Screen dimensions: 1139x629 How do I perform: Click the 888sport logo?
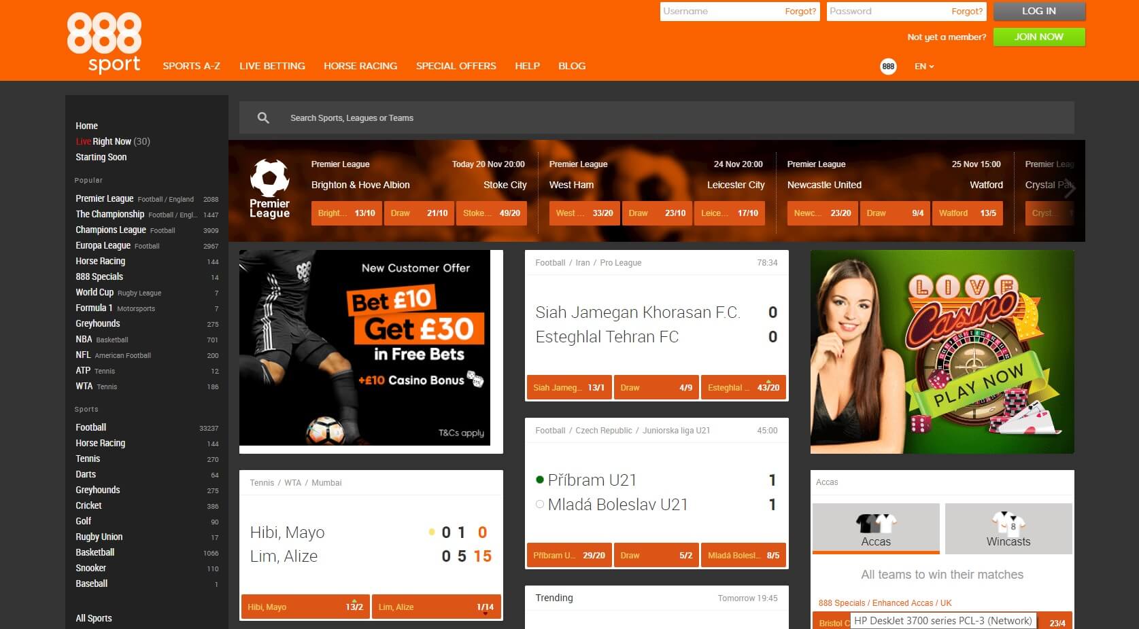pos(104,43)
